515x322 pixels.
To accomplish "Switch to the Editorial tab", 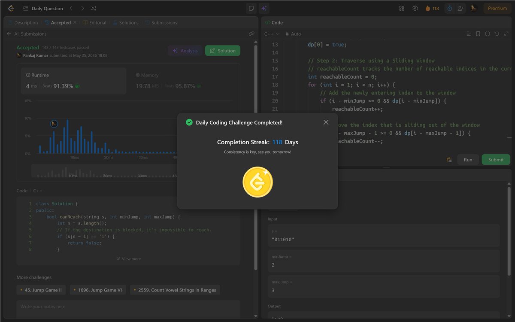I will pyautogui.click(x=94, y=23).
